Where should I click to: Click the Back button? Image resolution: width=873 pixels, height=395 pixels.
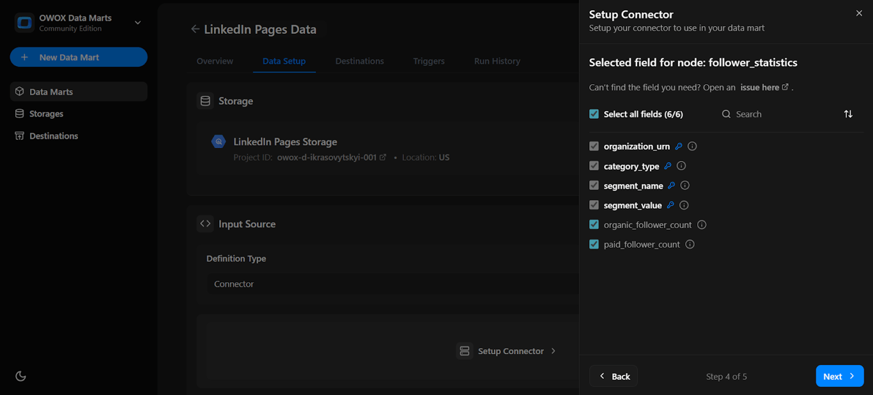pos(614,376)
